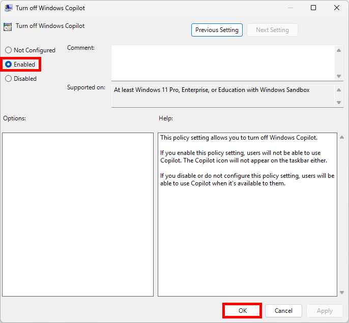Click the 'Comment:' label
The height and width of the screenshot is (323, 349).
click(x=81, y=48)
